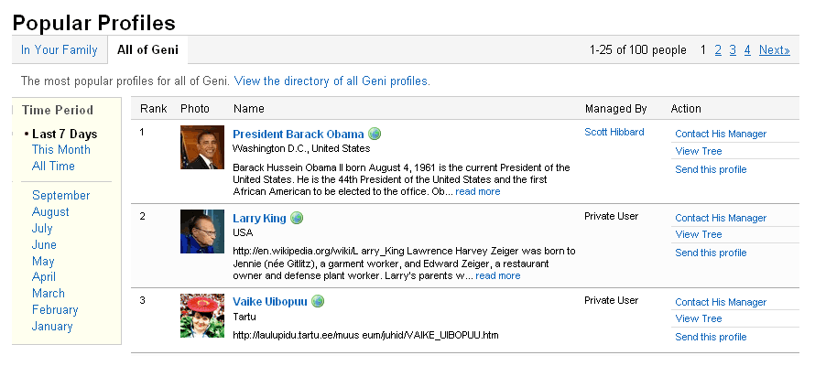This screenshot has height=366, width=815.
Task: Click the Next» pagination link
Action: (774, 50)
